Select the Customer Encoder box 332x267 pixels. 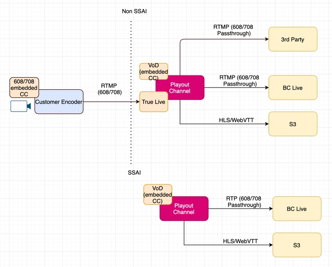[x=59, y=102]
